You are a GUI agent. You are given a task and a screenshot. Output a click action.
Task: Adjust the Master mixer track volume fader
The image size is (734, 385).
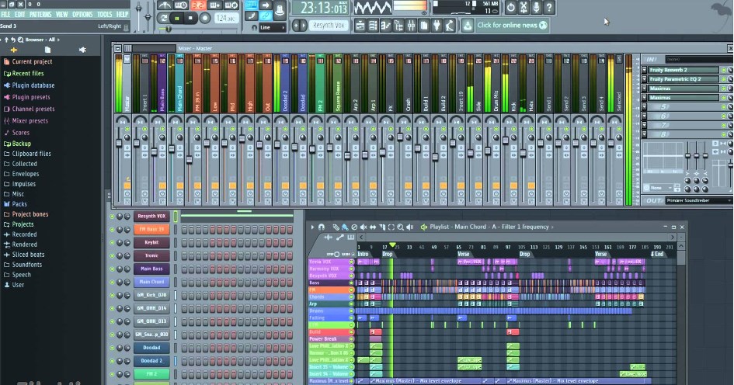(119, 143)
